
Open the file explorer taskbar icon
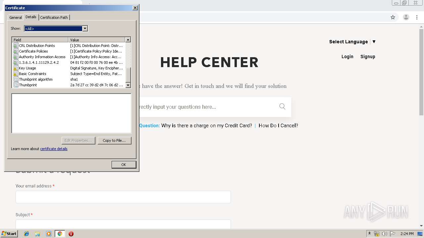pyautogui.click(x=37, y=234)
